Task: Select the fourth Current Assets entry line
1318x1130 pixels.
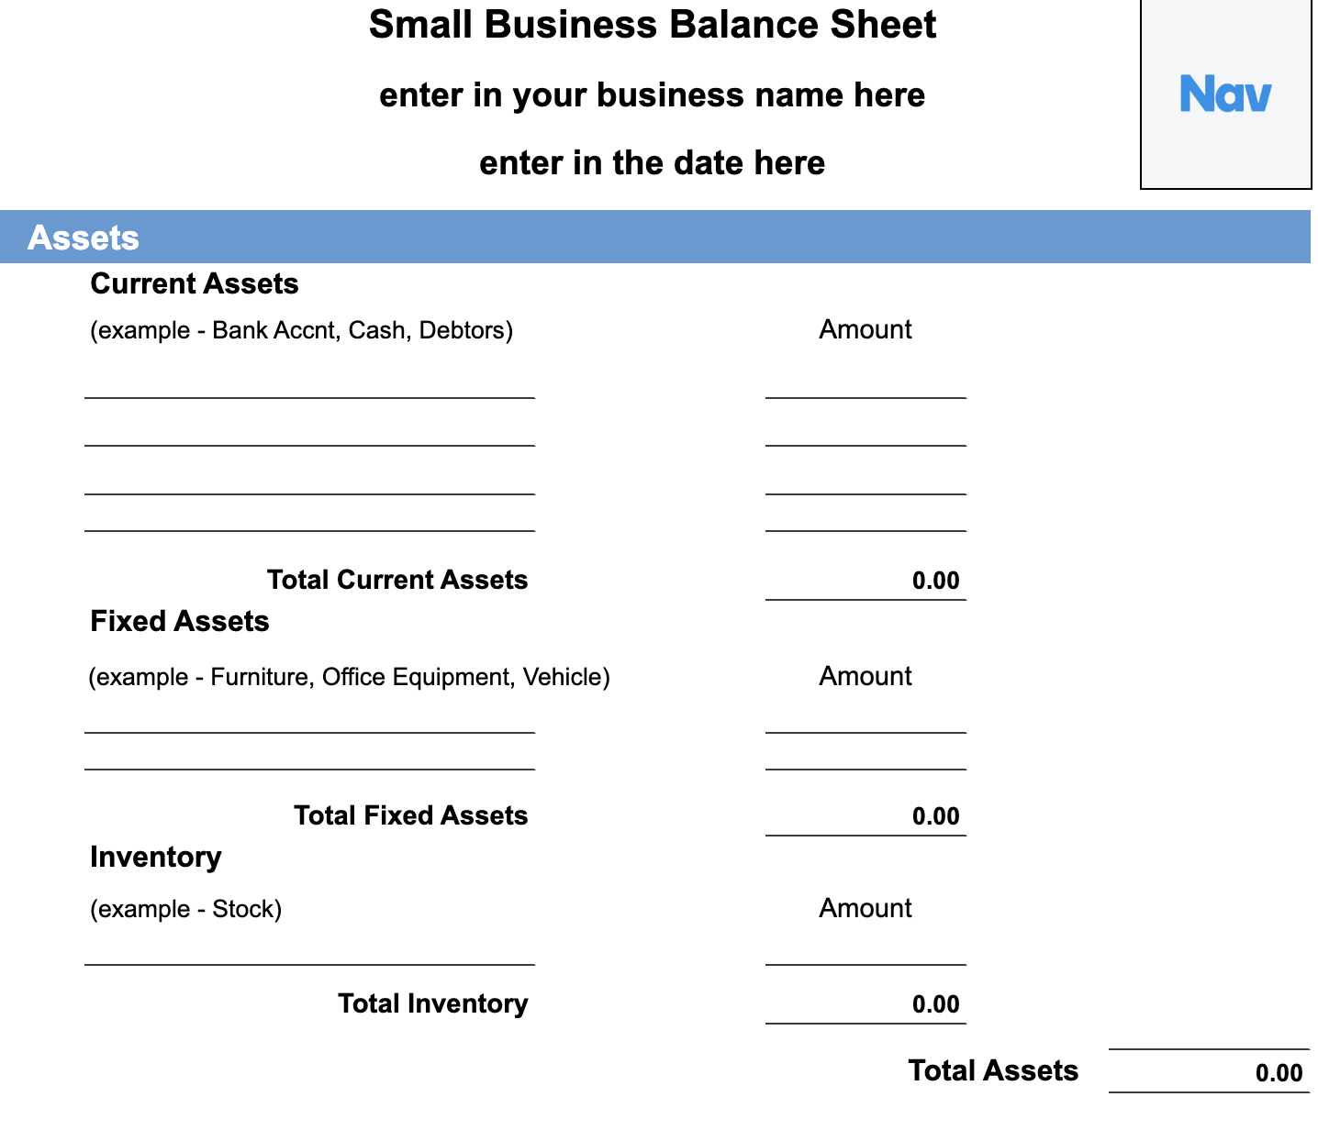Action: (309, 530)
